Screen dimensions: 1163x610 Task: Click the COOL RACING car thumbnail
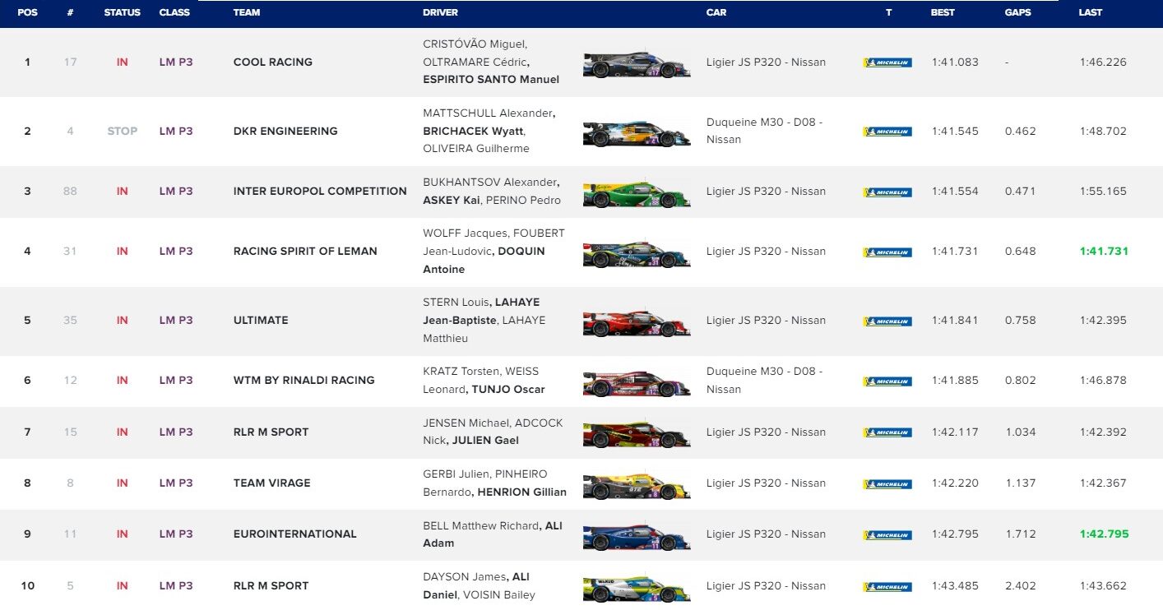pyautogui.click(x=637, y=65)
